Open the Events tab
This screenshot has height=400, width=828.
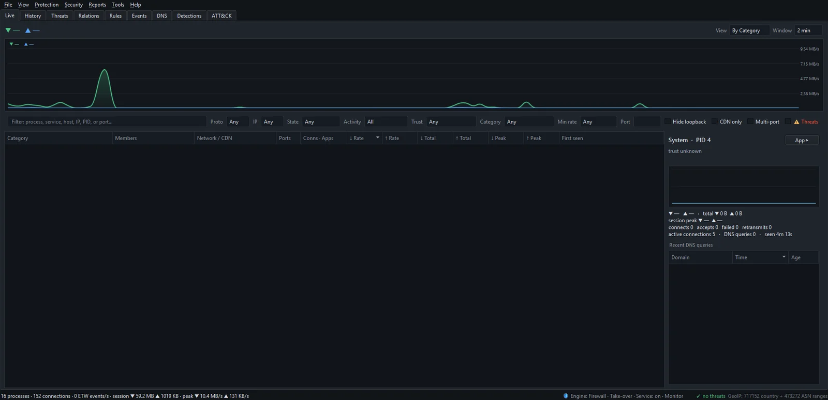point(139,16)
